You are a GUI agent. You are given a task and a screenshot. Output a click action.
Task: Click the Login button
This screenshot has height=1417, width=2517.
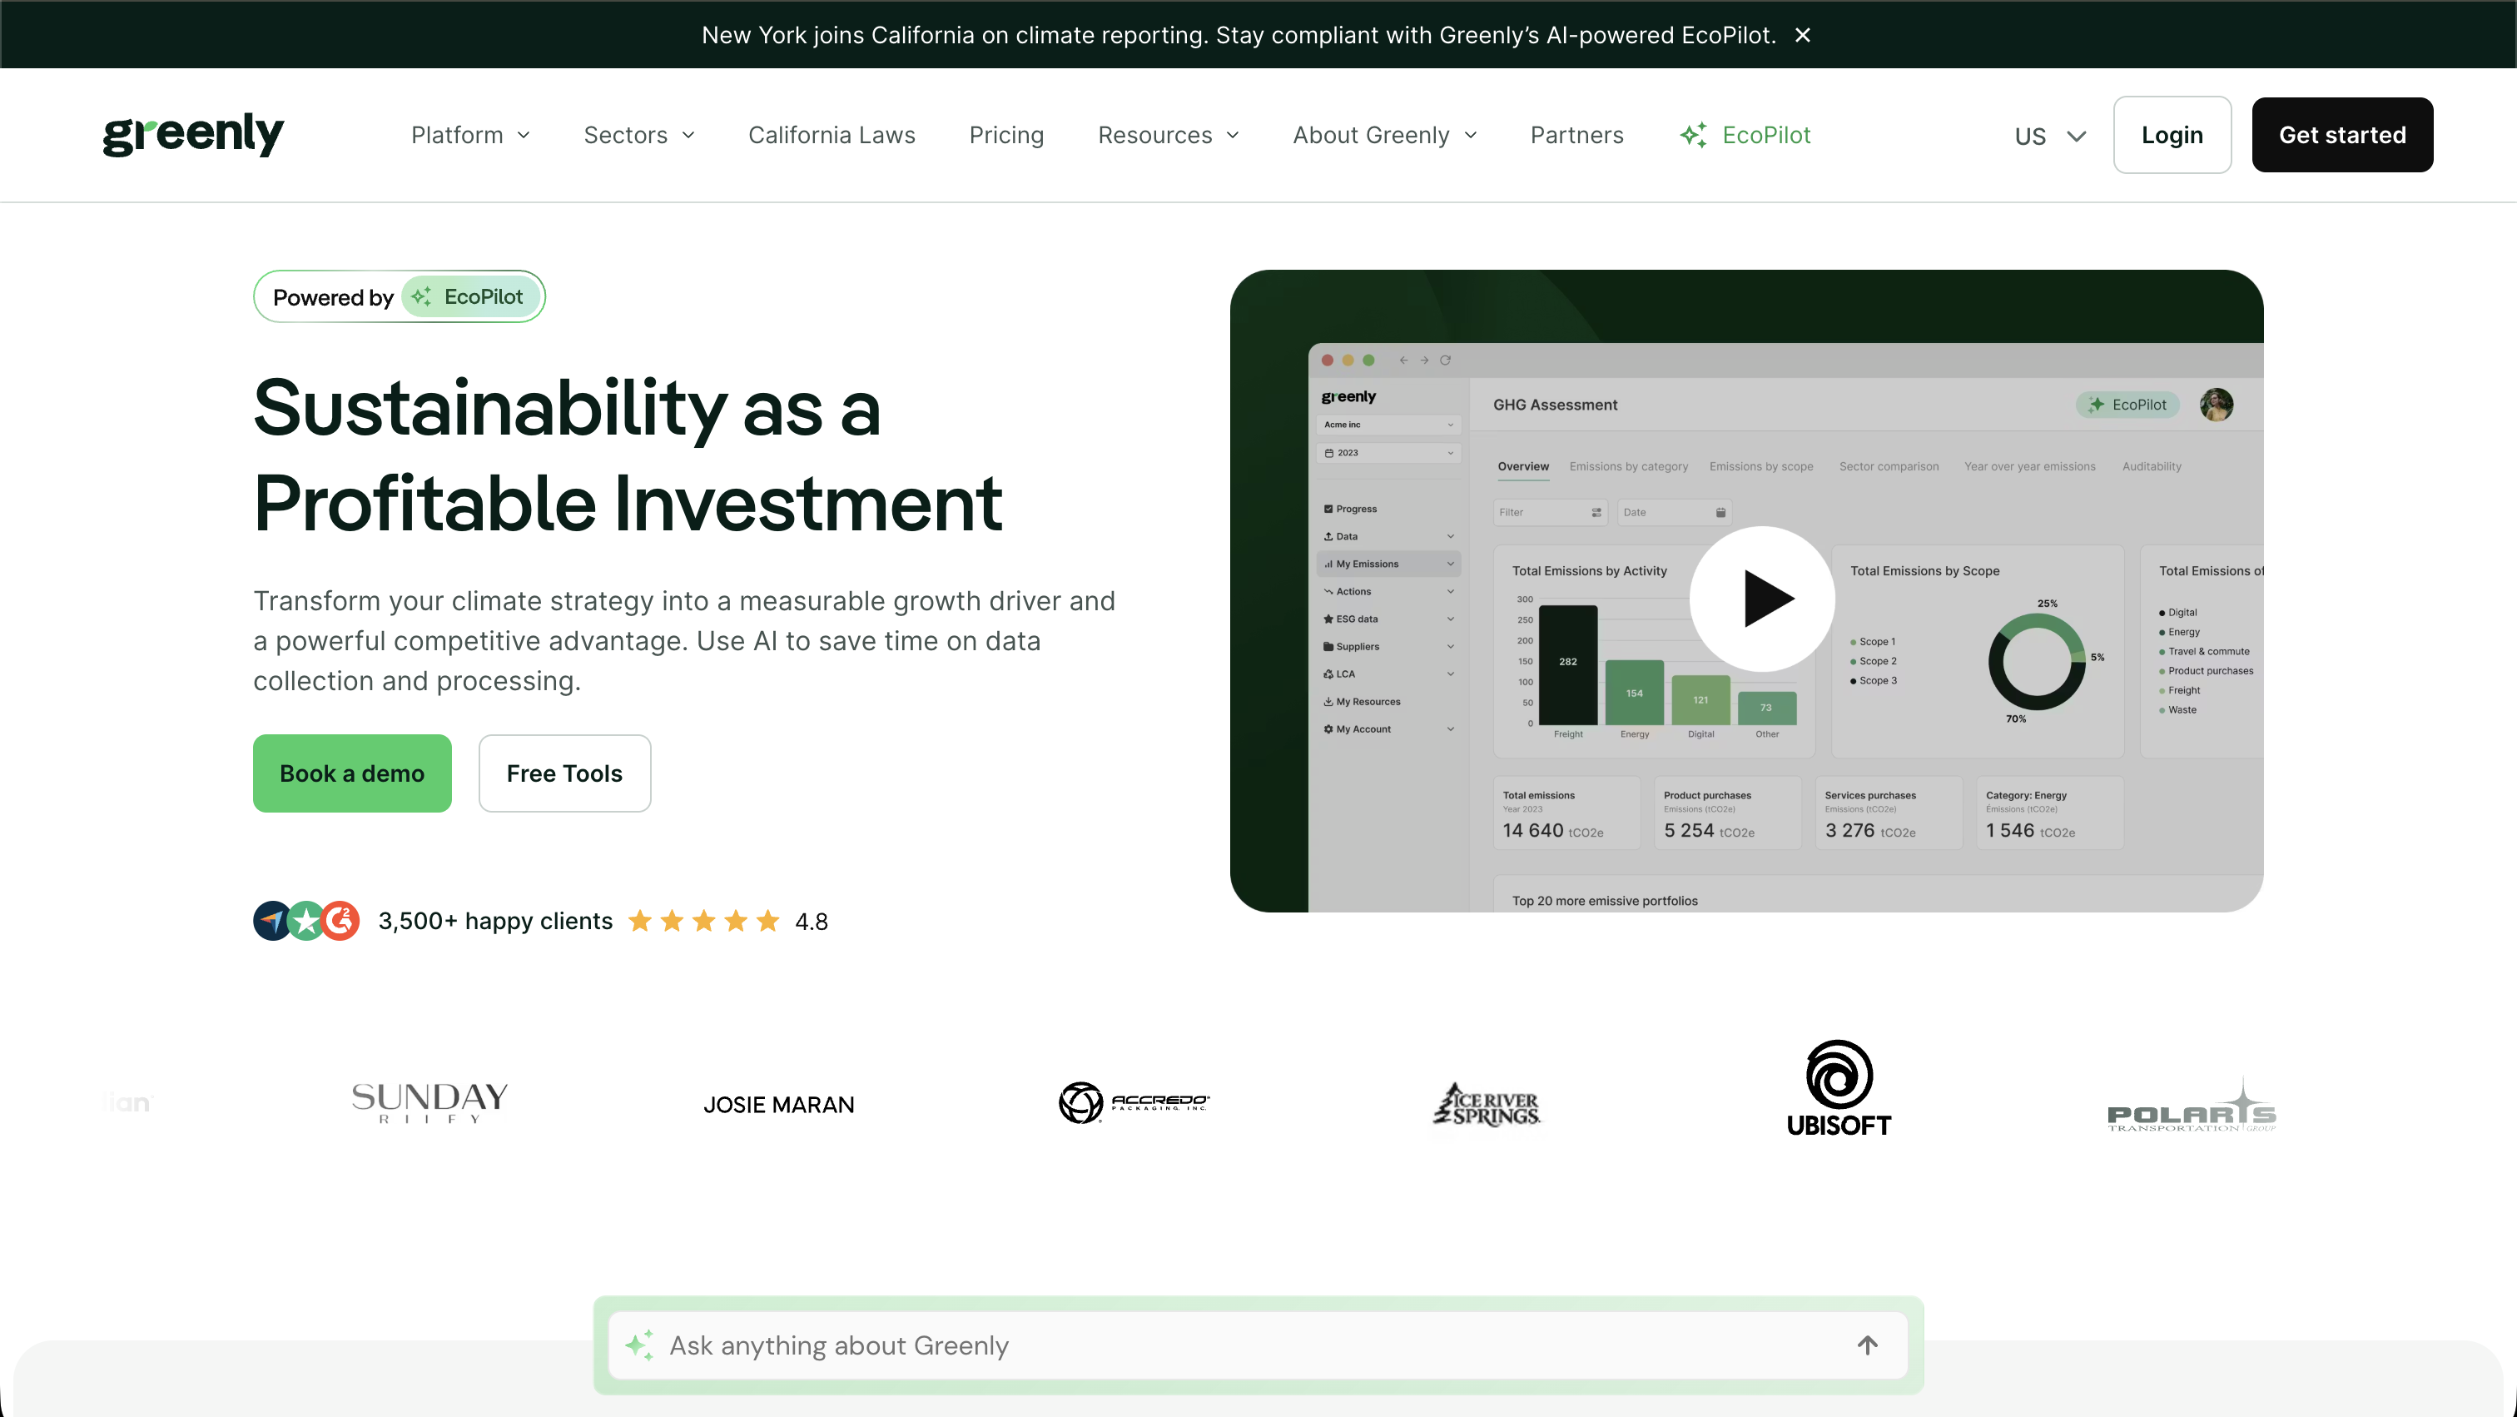(x=2172, y=135)
